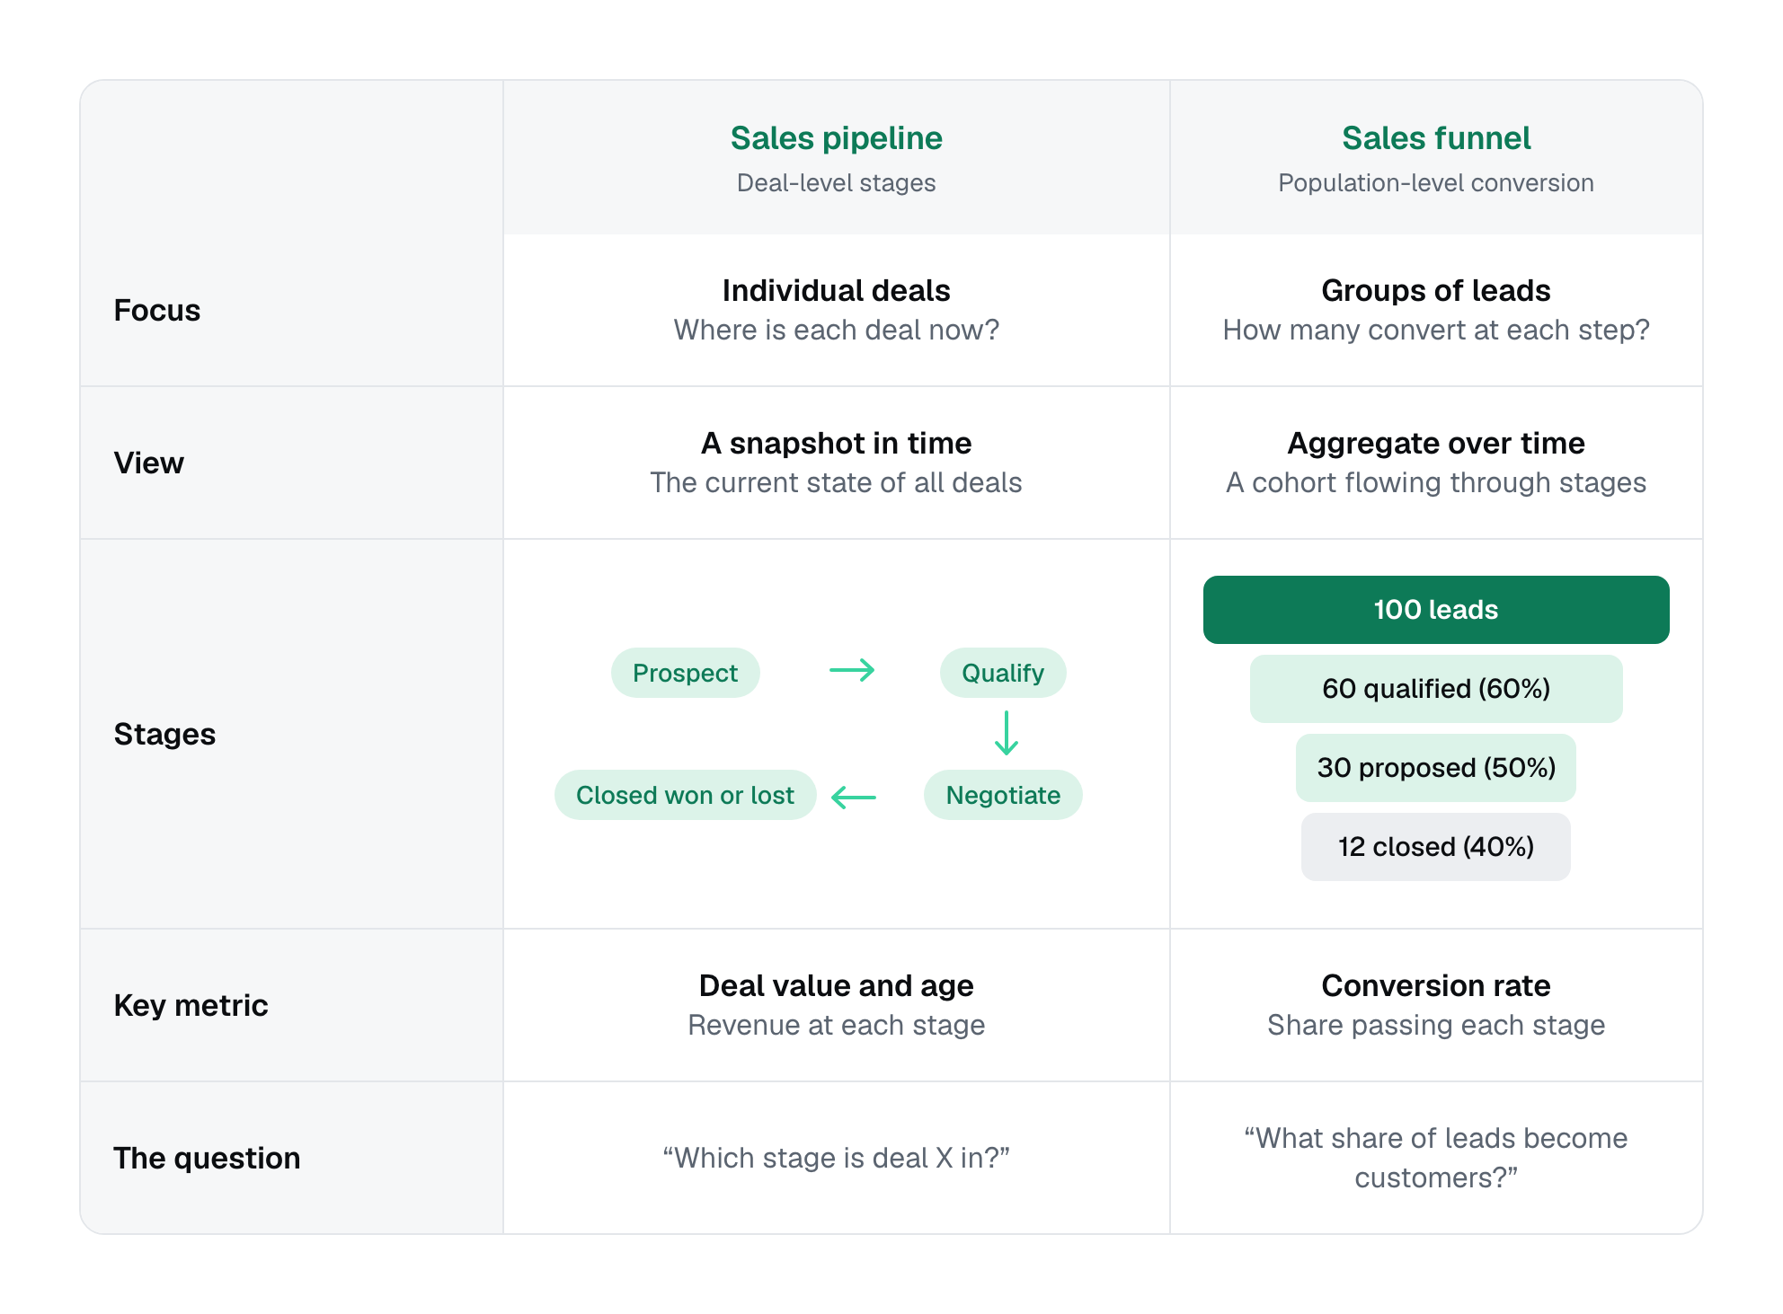Click the View row label
Image resolution: width=1783 pixels, height=1314 pixels.
[x=149, y=463]
